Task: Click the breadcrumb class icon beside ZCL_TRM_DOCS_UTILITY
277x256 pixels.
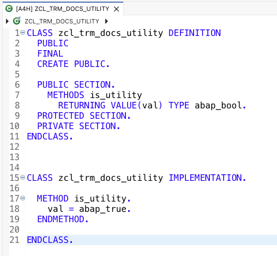Action: point(17,21)
